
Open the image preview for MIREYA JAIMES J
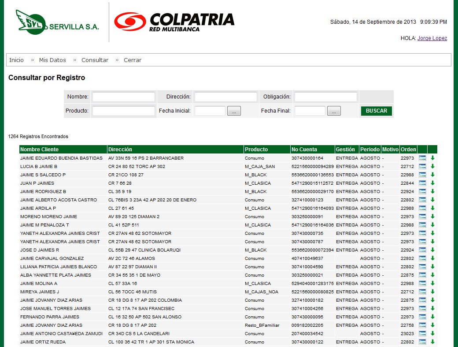click(x=422, y=292)
